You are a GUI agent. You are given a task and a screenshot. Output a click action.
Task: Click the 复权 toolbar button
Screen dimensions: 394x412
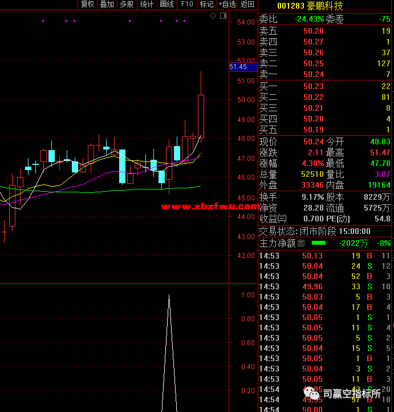tap(87, 5)
